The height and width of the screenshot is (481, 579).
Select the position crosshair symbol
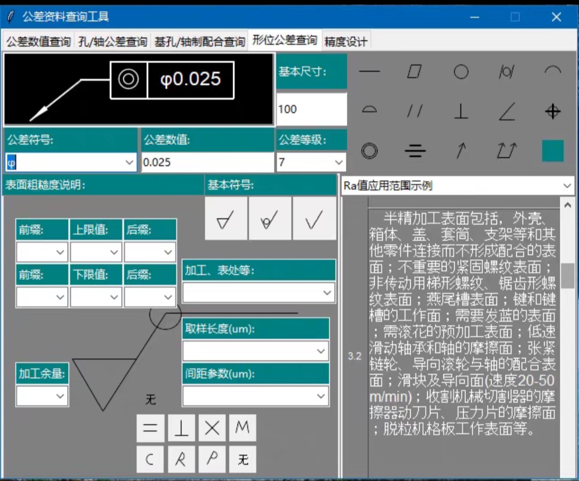pyautogui.click(x=552, y=111)
